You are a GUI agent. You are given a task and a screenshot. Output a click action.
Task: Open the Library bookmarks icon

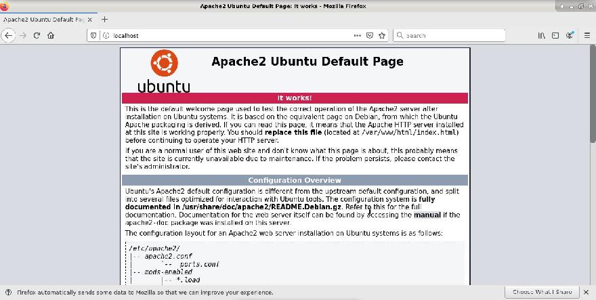(542, 35)
